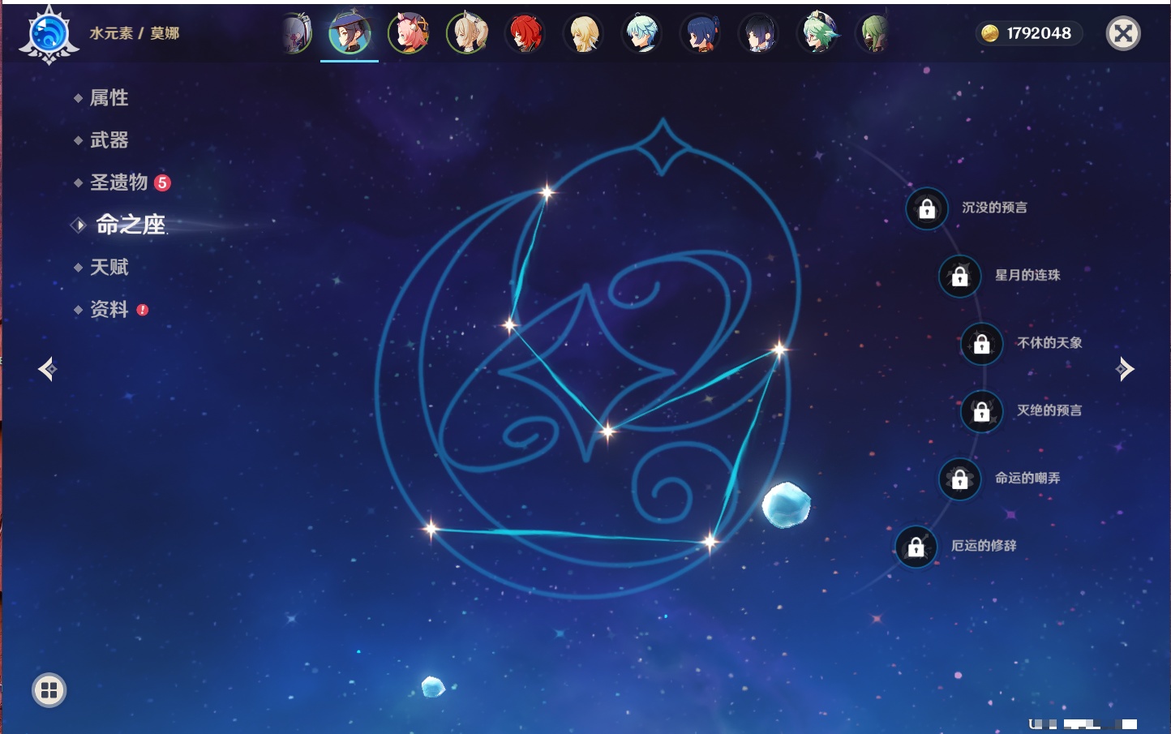Click lock icon for 灭绝的预言

click(x=981, y=411)
